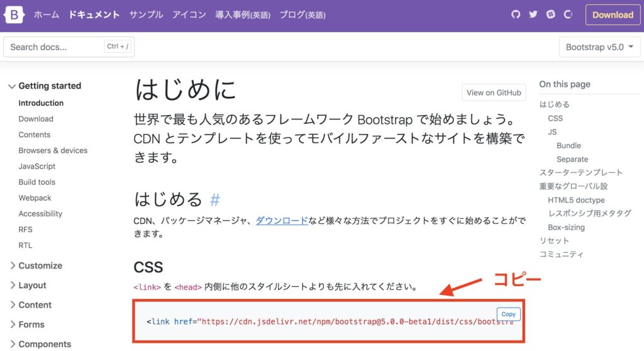Select Introduction in the sidebar
The width and height of the screenshot is (644, 351).
click(41, 103)
